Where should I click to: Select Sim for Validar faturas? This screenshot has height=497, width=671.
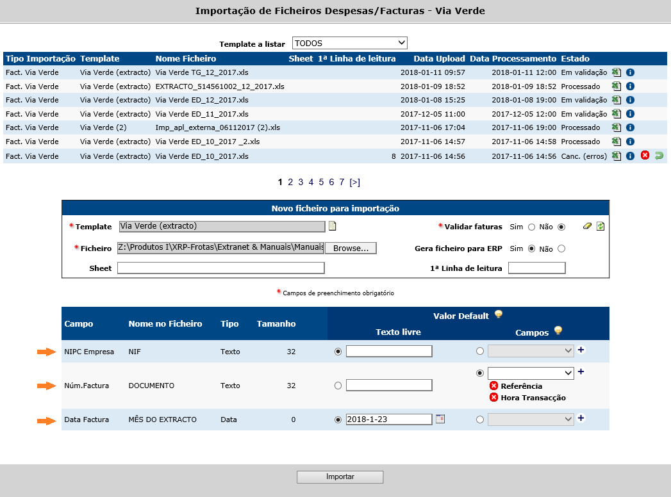pyautogui.click(x=531, y=227)
